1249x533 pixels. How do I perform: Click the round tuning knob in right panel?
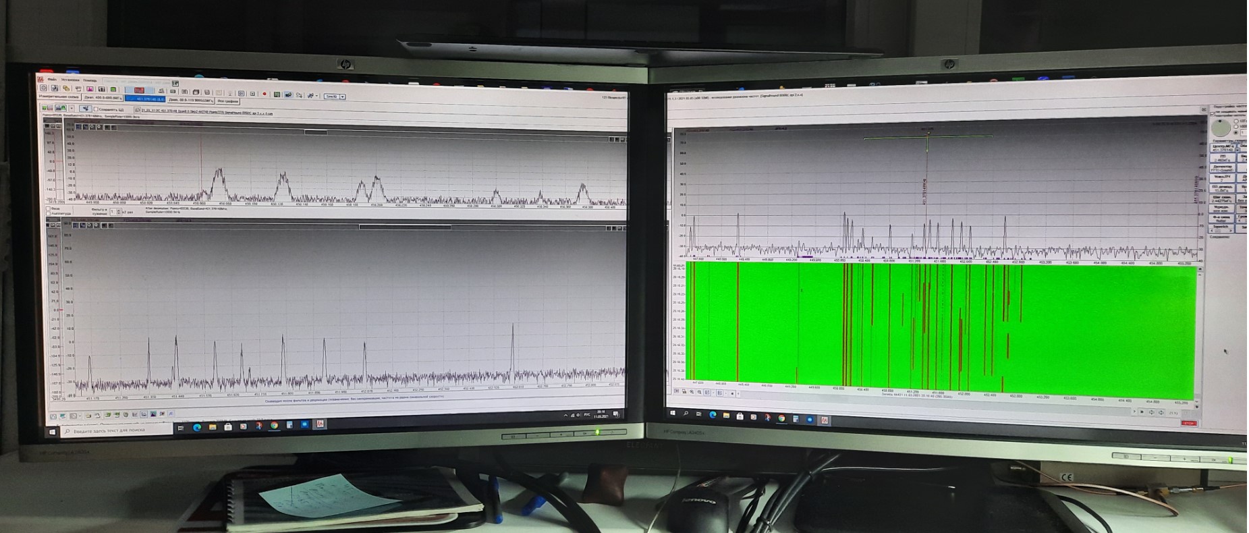(x=1221, y=128)
